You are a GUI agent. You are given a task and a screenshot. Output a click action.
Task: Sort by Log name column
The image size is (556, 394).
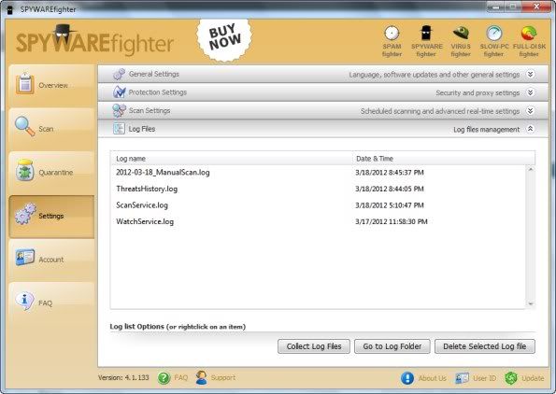[231, 159]
